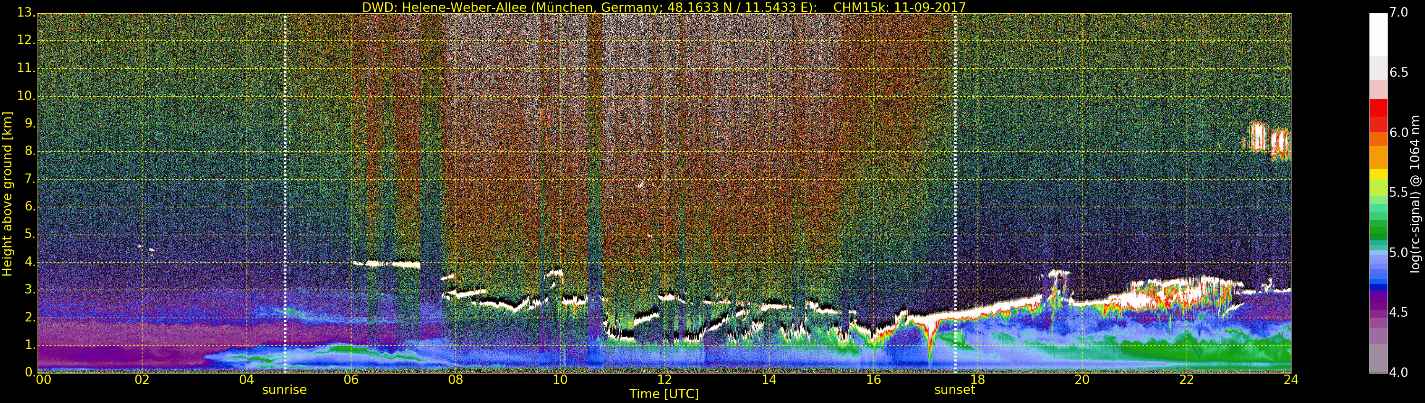Select the '4.5' colorbar tick value
Viewport: 1425px width, 403px height.
1398,312
